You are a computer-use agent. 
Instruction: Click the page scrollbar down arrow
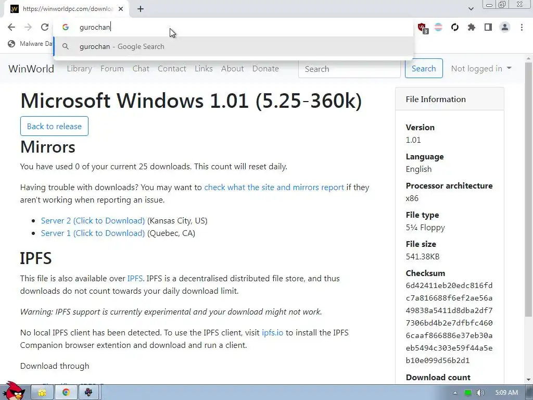pos(528,380)
